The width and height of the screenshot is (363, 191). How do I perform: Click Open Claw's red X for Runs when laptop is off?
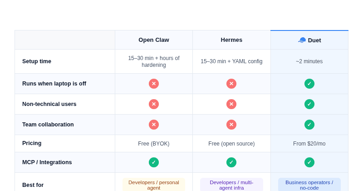[x=154, y=84]
